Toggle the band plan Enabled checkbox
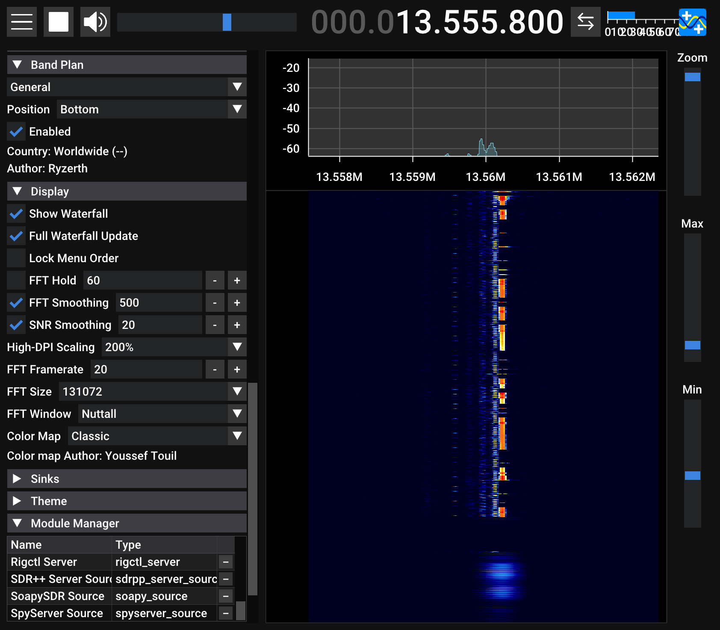 [16, 131]
